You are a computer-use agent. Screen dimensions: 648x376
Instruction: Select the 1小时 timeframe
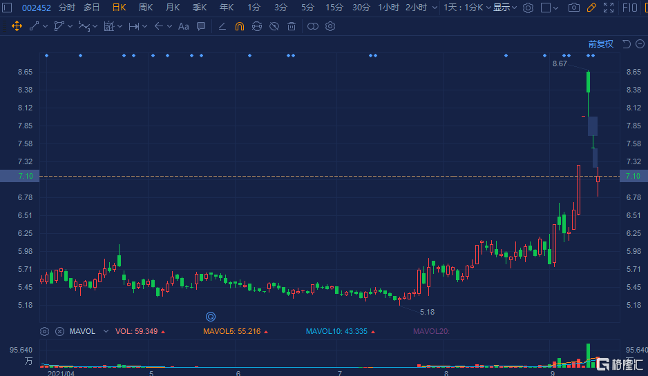[x=388, y=8]
